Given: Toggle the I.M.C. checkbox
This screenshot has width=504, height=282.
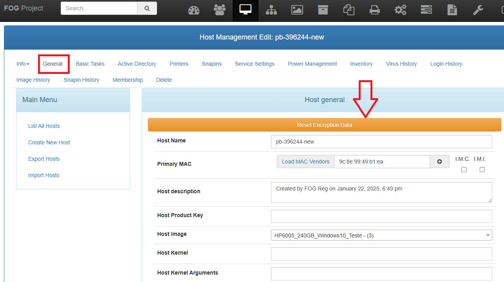Looking at the screenshot, I should (464, 169).
